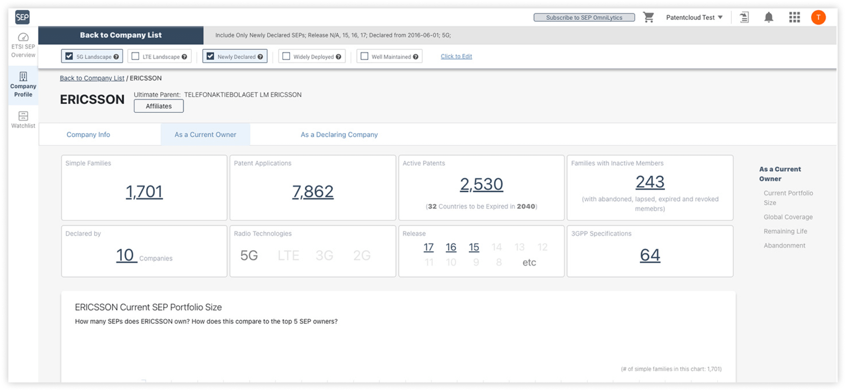This screenshot has width=846, height=391.
Task: Open the orange user avatar T
Action: [818, 17]
